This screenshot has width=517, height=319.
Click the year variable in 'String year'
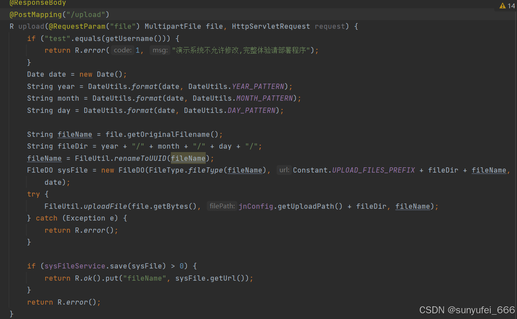click(x=66, y=86)
